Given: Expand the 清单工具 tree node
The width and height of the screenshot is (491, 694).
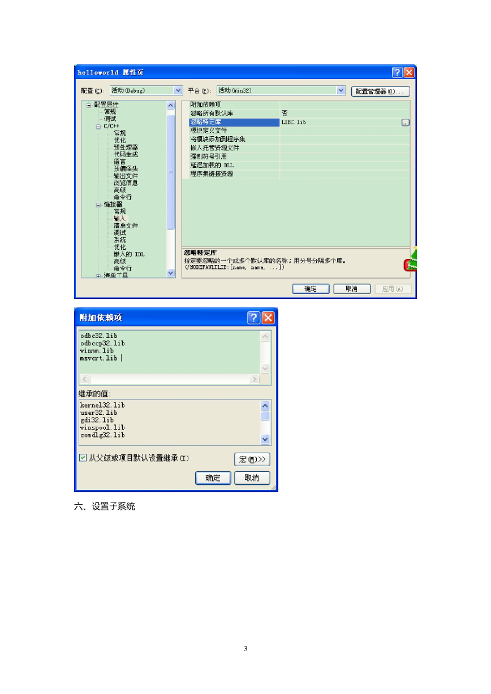Looking at the screenshot, I should point(98,276).
